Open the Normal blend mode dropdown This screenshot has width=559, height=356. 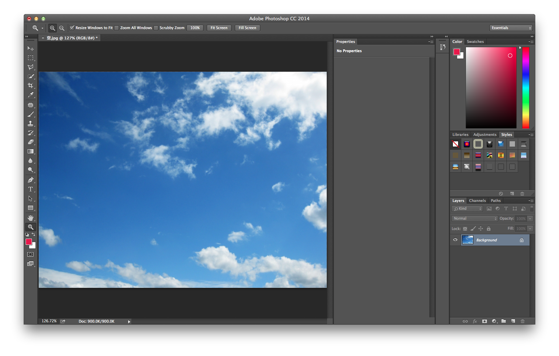474,219
